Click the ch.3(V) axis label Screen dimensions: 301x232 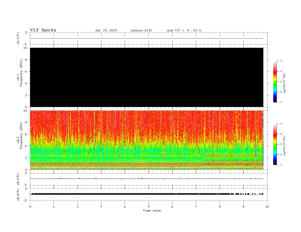pos(18,179)
